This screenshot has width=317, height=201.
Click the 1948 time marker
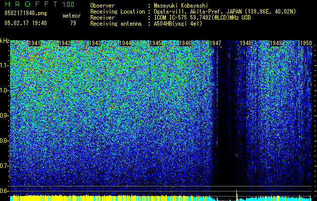tap(245, 43)
